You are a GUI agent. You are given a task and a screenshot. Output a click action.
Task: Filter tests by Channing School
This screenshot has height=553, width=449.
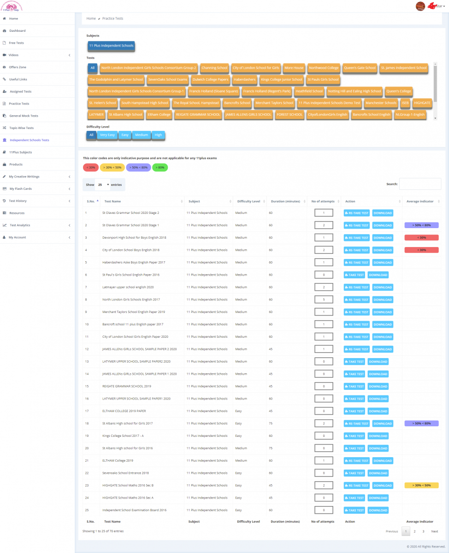pos(214,68)
